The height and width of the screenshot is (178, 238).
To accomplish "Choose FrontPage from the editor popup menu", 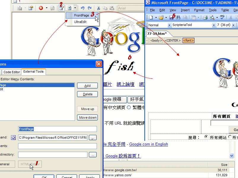I will click(82, 15).
